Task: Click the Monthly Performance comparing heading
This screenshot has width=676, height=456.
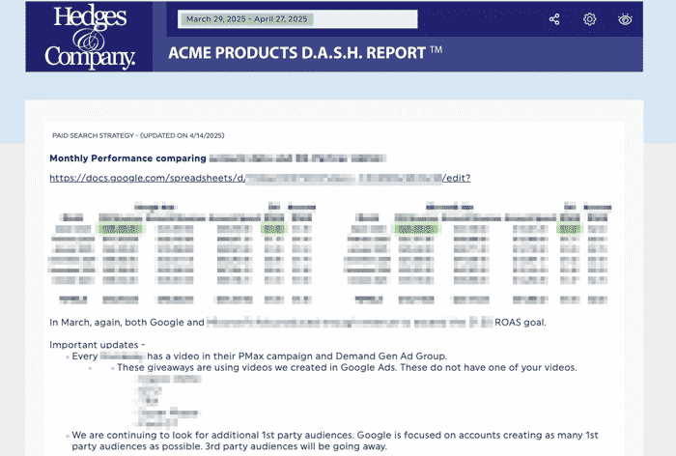Action: point(127,157)
